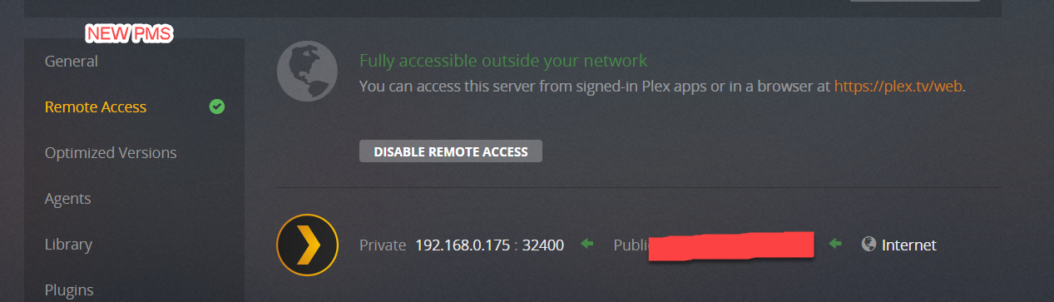Click green arrow after port 32400
1054x302 pixels.
click(587, 245)
